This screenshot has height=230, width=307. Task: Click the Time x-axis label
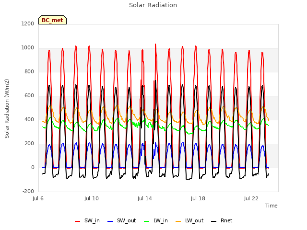(272, 206)
